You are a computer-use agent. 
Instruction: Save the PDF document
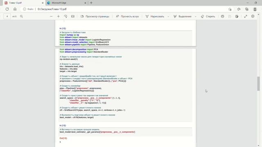pyautogui.click(x=230, y=16)
